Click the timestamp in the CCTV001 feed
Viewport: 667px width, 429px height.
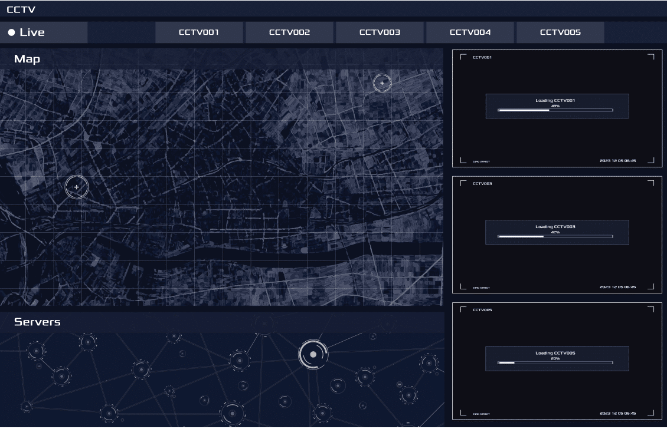(x=617, y=161)
